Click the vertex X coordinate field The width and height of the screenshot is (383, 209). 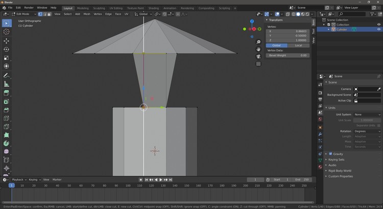tap(288, 32)
